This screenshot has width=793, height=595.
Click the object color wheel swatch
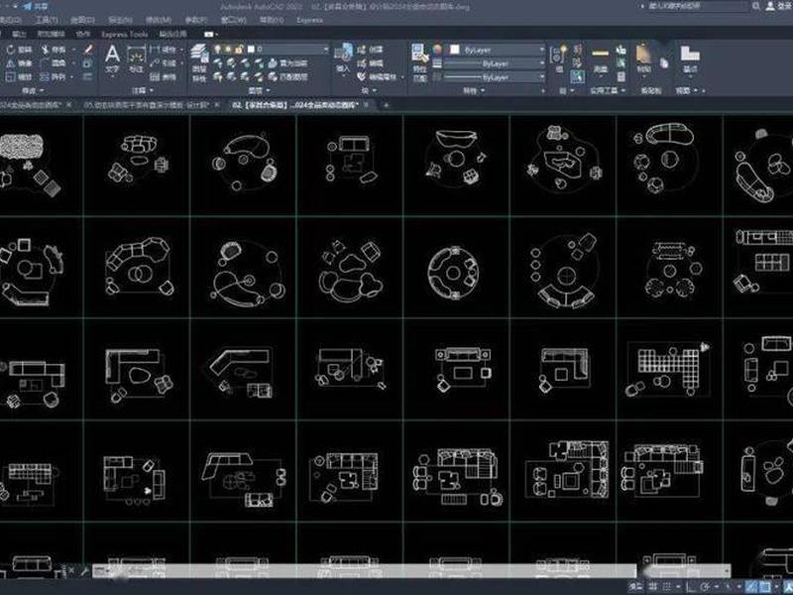(437, 50)
